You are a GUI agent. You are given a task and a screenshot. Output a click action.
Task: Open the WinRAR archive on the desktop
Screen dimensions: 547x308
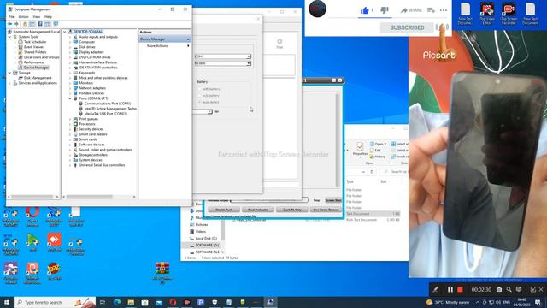click(162, 272)
